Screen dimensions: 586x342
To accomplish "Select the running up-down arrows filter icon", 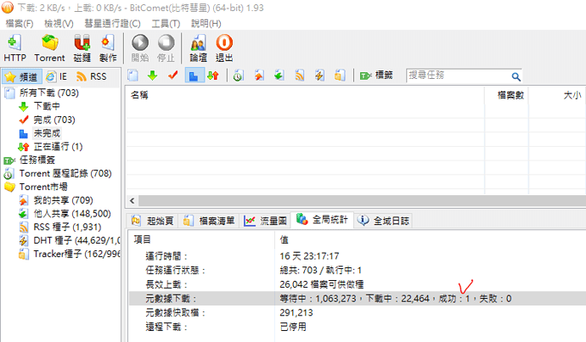I will coord(213,76).
